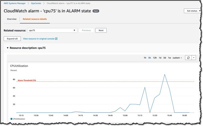
Task: Click the Open status badge
Action: [x=96, y=11]
